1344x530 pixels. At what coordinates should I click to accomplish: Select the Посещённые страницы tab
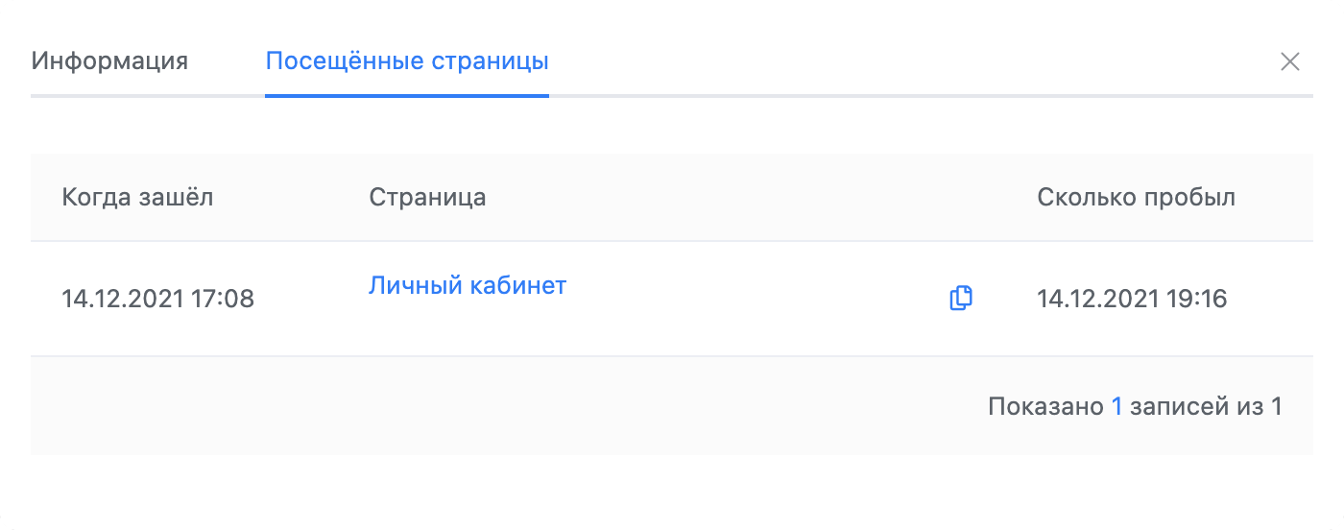(x=407, y=61)
